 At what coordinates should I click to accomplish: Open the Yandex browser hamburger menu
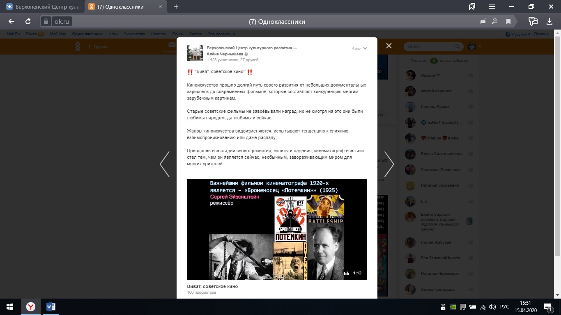(x=492, y=7)
